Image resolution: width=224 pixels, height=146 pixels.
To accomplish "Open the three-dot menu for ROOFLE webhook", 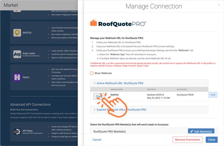I will tap(213, 95).
